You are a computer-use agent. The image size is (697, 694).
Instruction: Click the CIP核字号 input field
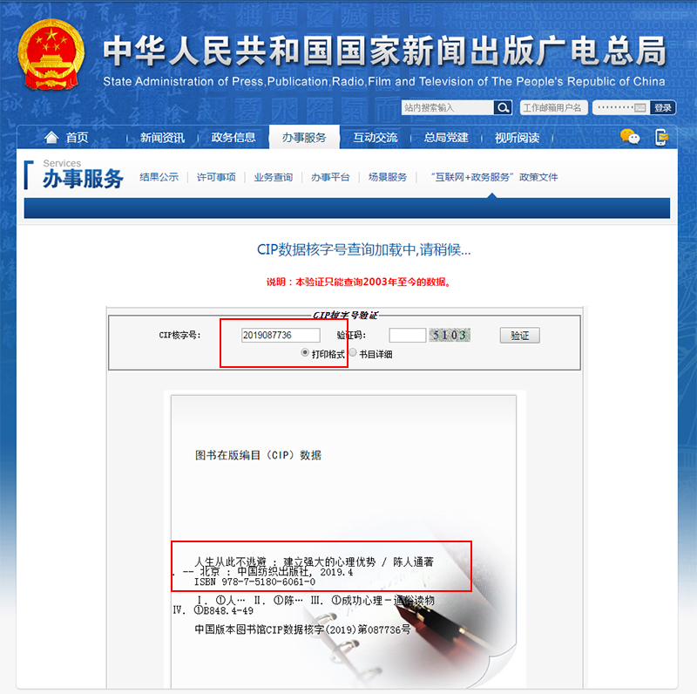point(281,335)
